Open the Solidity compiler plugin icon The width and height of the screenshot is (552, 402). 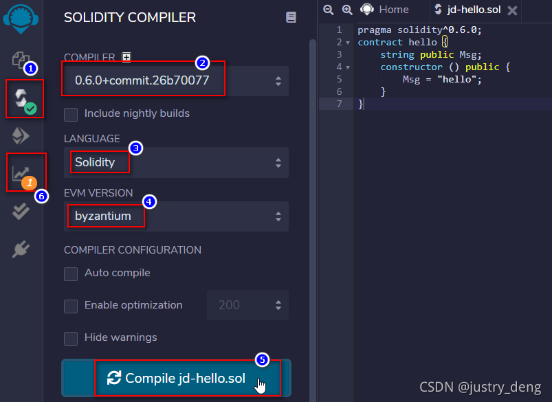tap(22, 98)
